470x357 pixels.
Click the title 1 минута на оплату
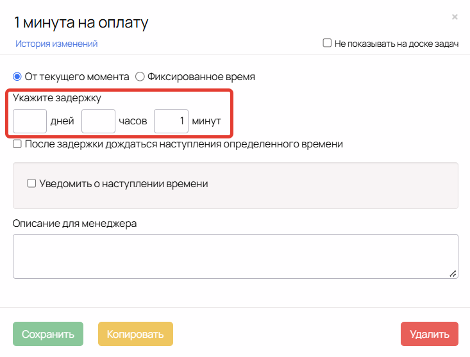click(81, 23)
